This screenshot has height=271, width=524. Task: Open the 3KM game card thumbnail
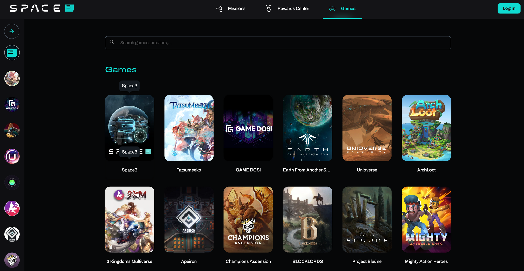tap(129, 219)
